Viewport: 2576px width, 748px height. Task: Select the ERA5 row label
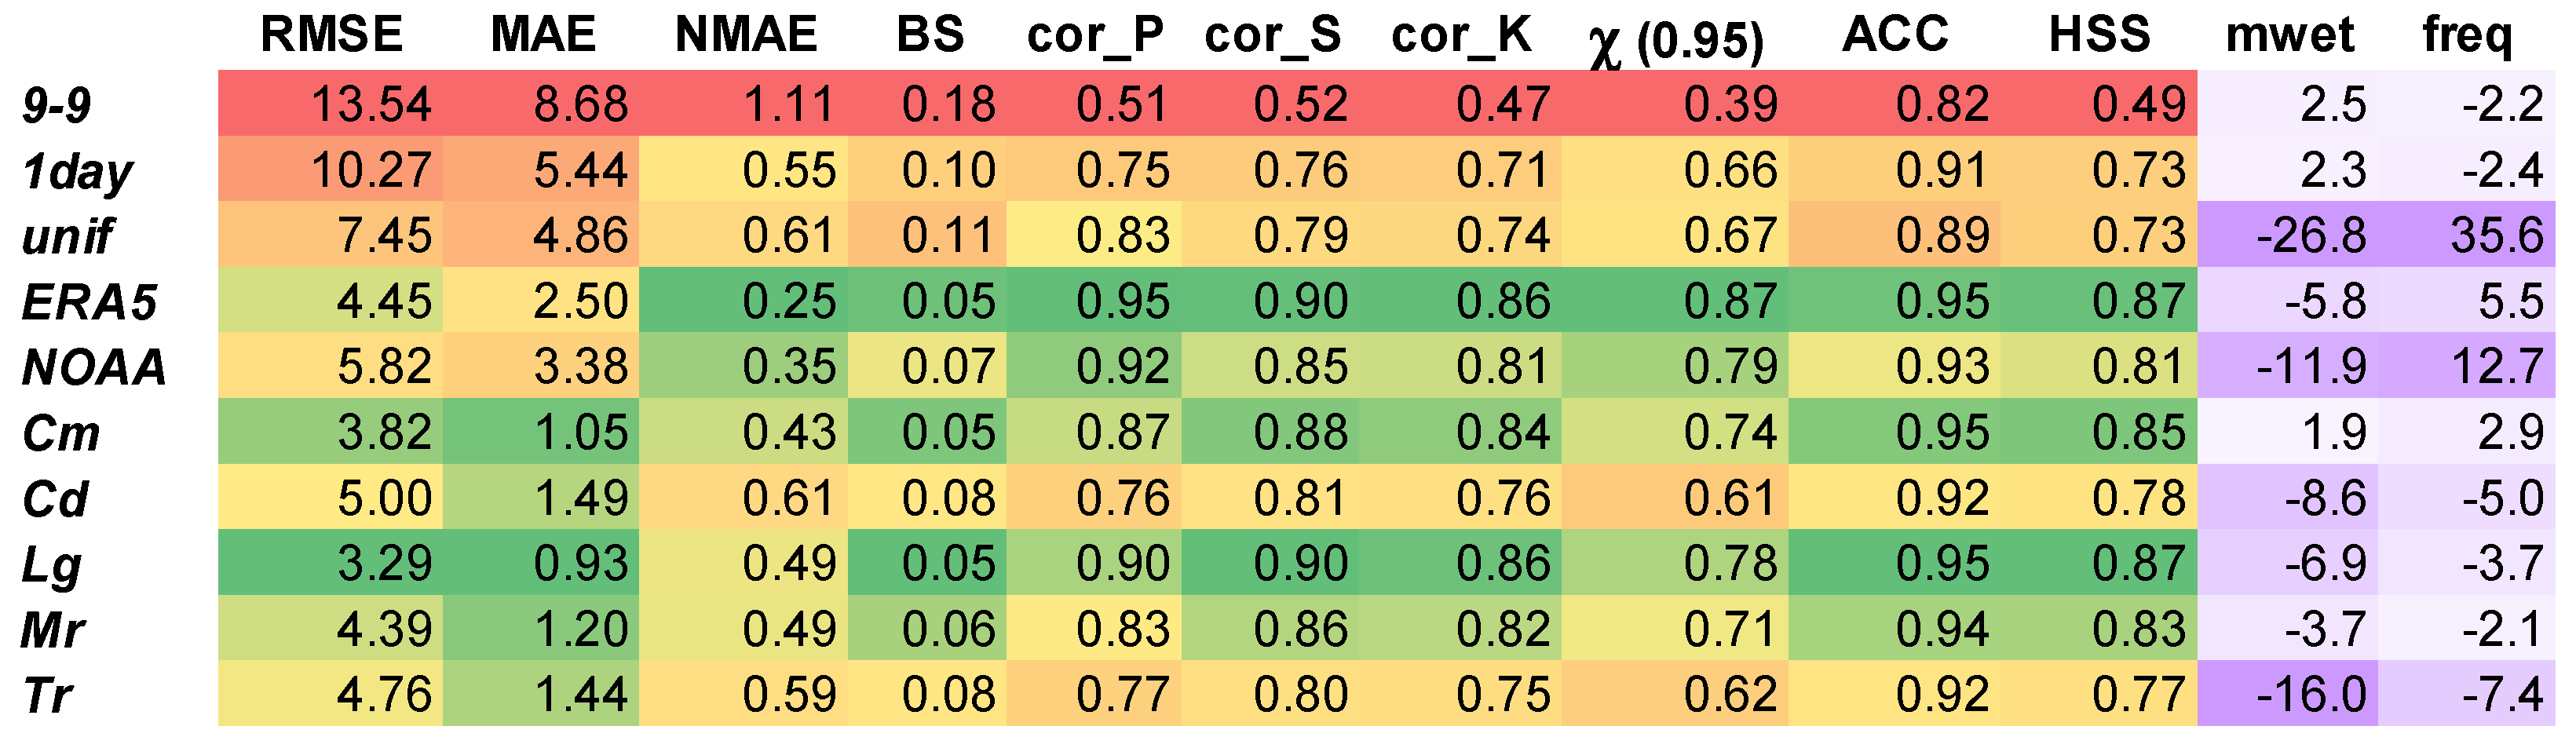pos(90,302)
